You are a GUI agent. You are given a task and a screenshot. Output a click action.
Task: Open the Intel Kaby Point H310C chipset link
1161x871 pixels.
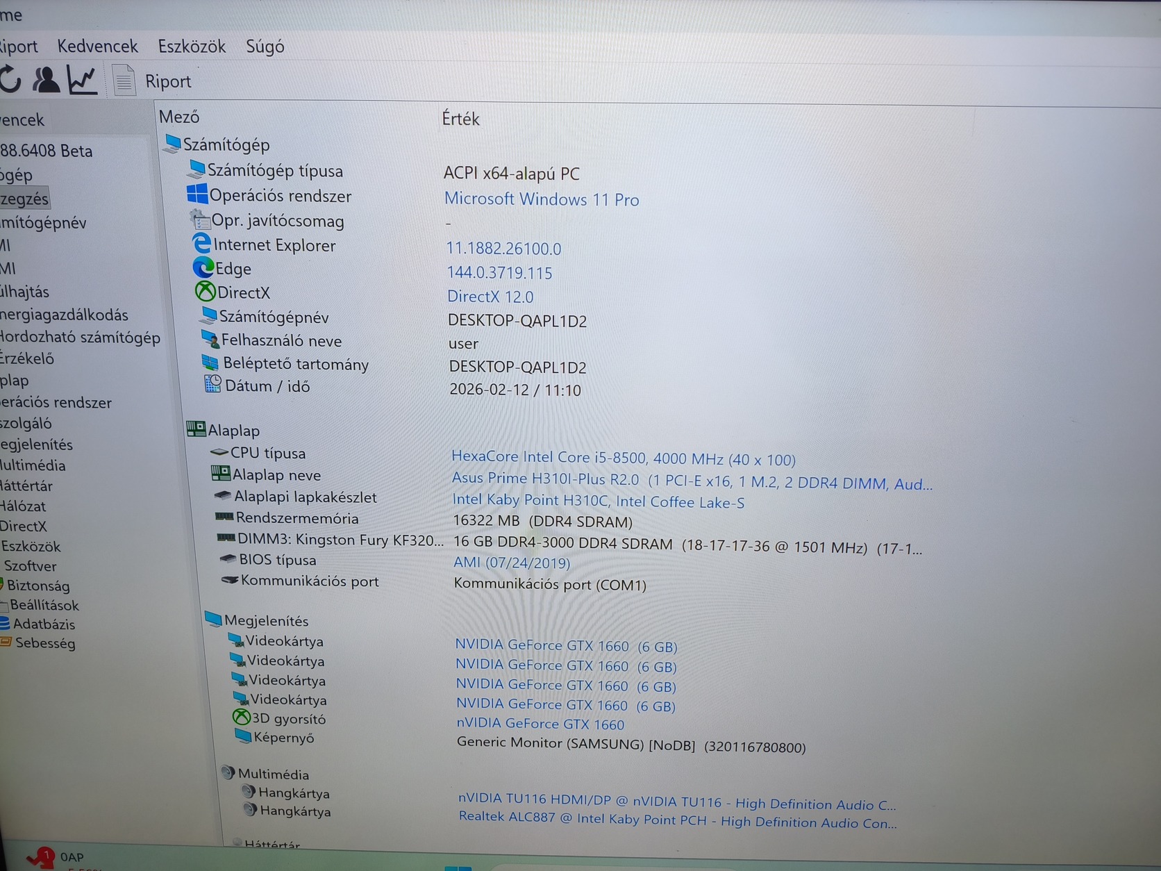[x=598, y=501]
